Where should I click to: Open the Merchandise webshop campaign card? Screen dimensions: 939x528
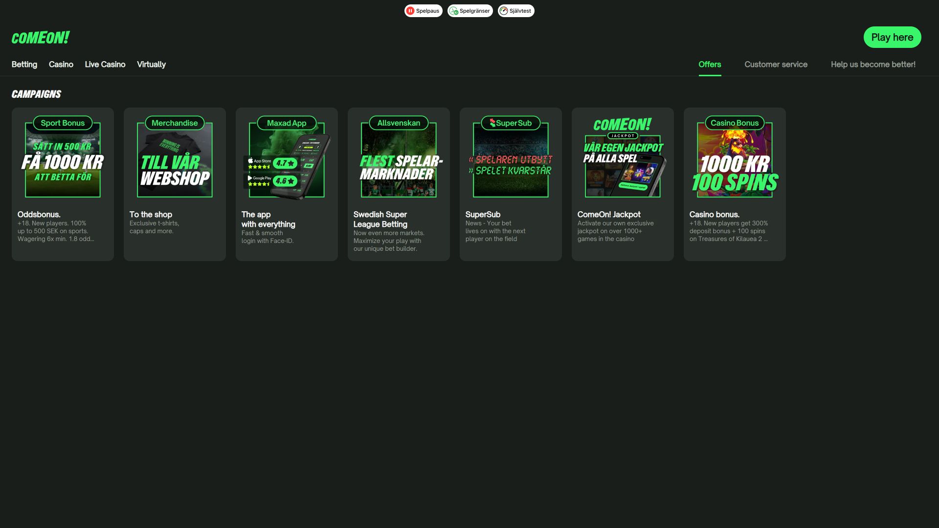pos(175,184)
